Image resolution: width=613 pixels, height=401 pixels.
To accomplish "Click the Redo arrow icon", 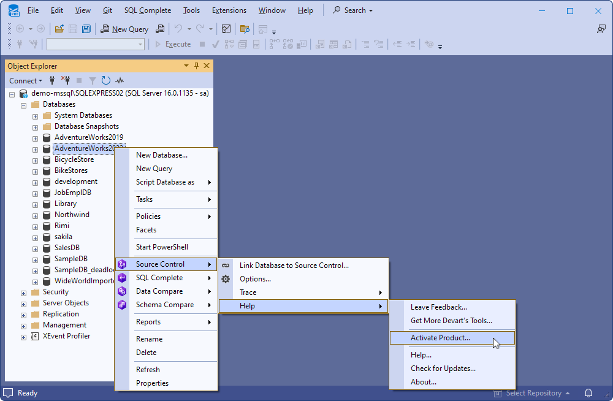I will [200, 29].
